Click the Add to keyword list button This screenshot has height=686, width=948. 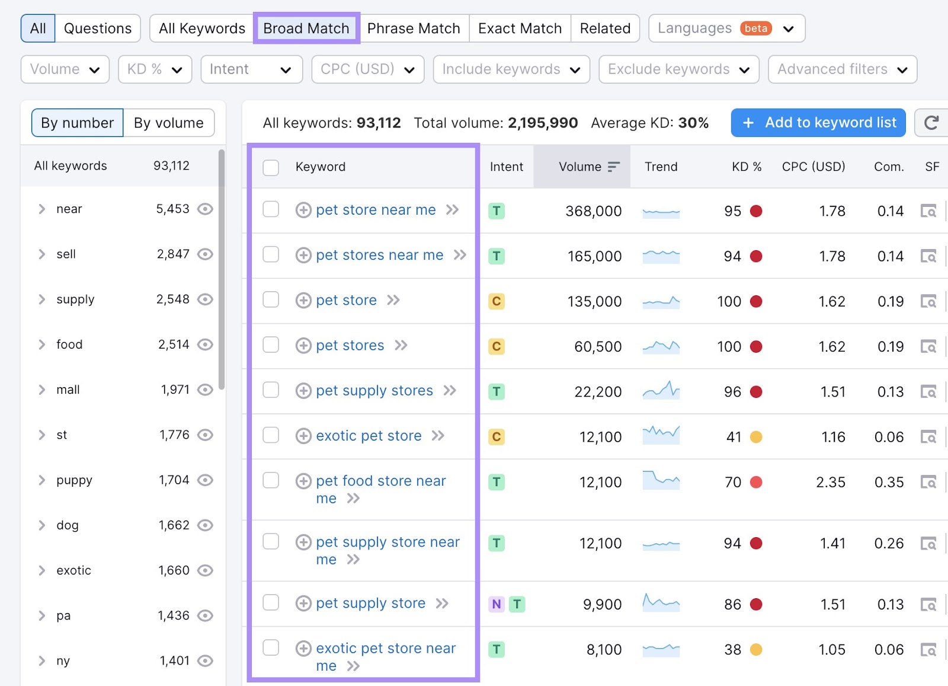[818, 123]
